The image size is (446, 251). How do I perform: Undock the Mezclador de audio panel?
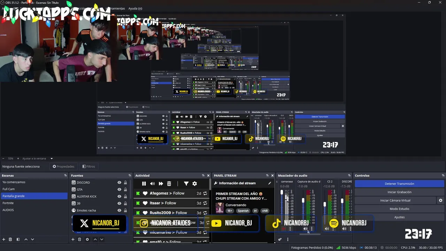tap(349, 175)
